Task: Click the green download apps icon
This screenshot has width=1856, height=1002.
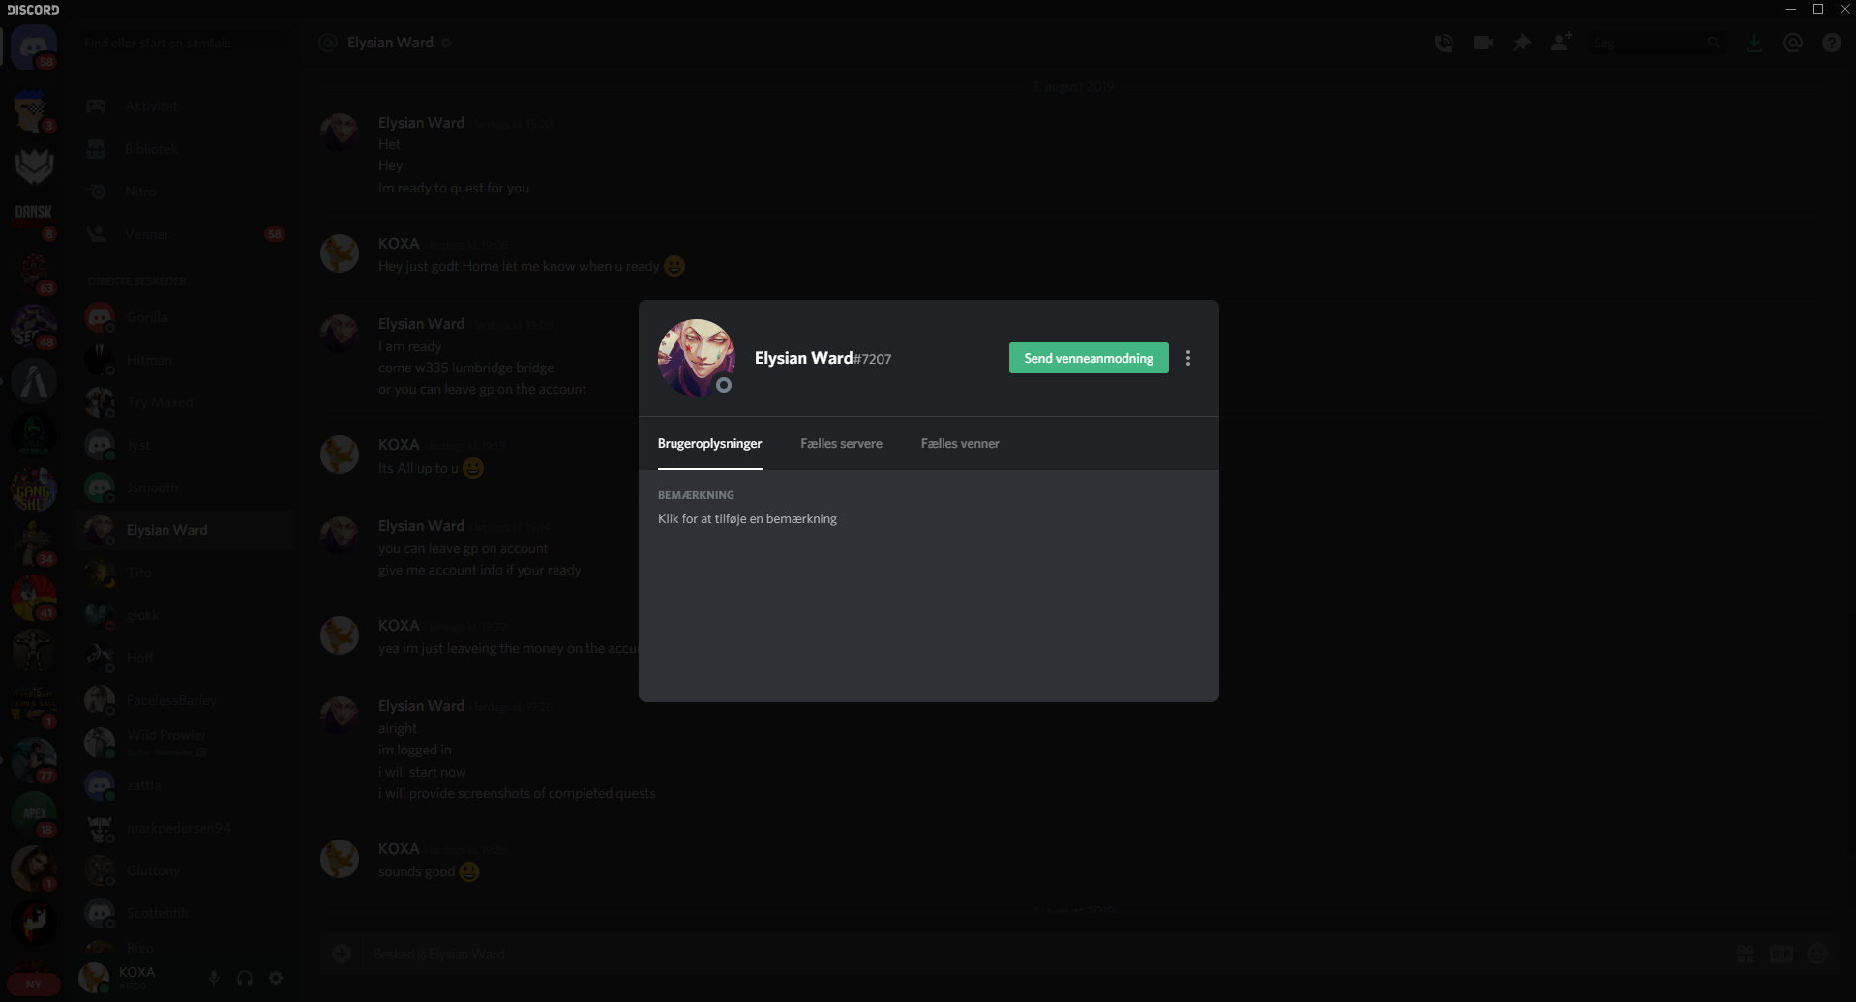Action: (1753, 43)
